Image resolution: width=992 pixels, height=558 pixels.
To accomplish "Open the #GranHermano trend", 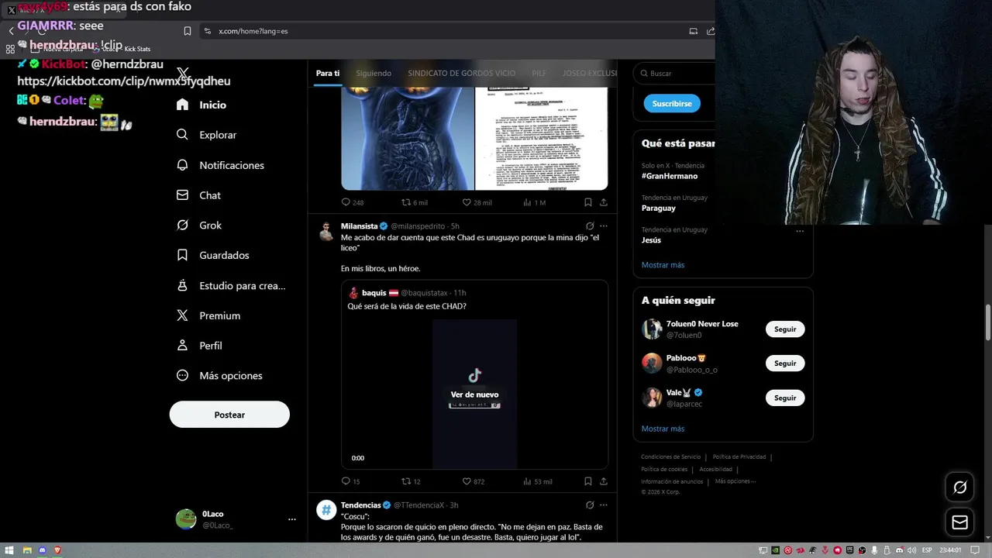I will point(670,176).
